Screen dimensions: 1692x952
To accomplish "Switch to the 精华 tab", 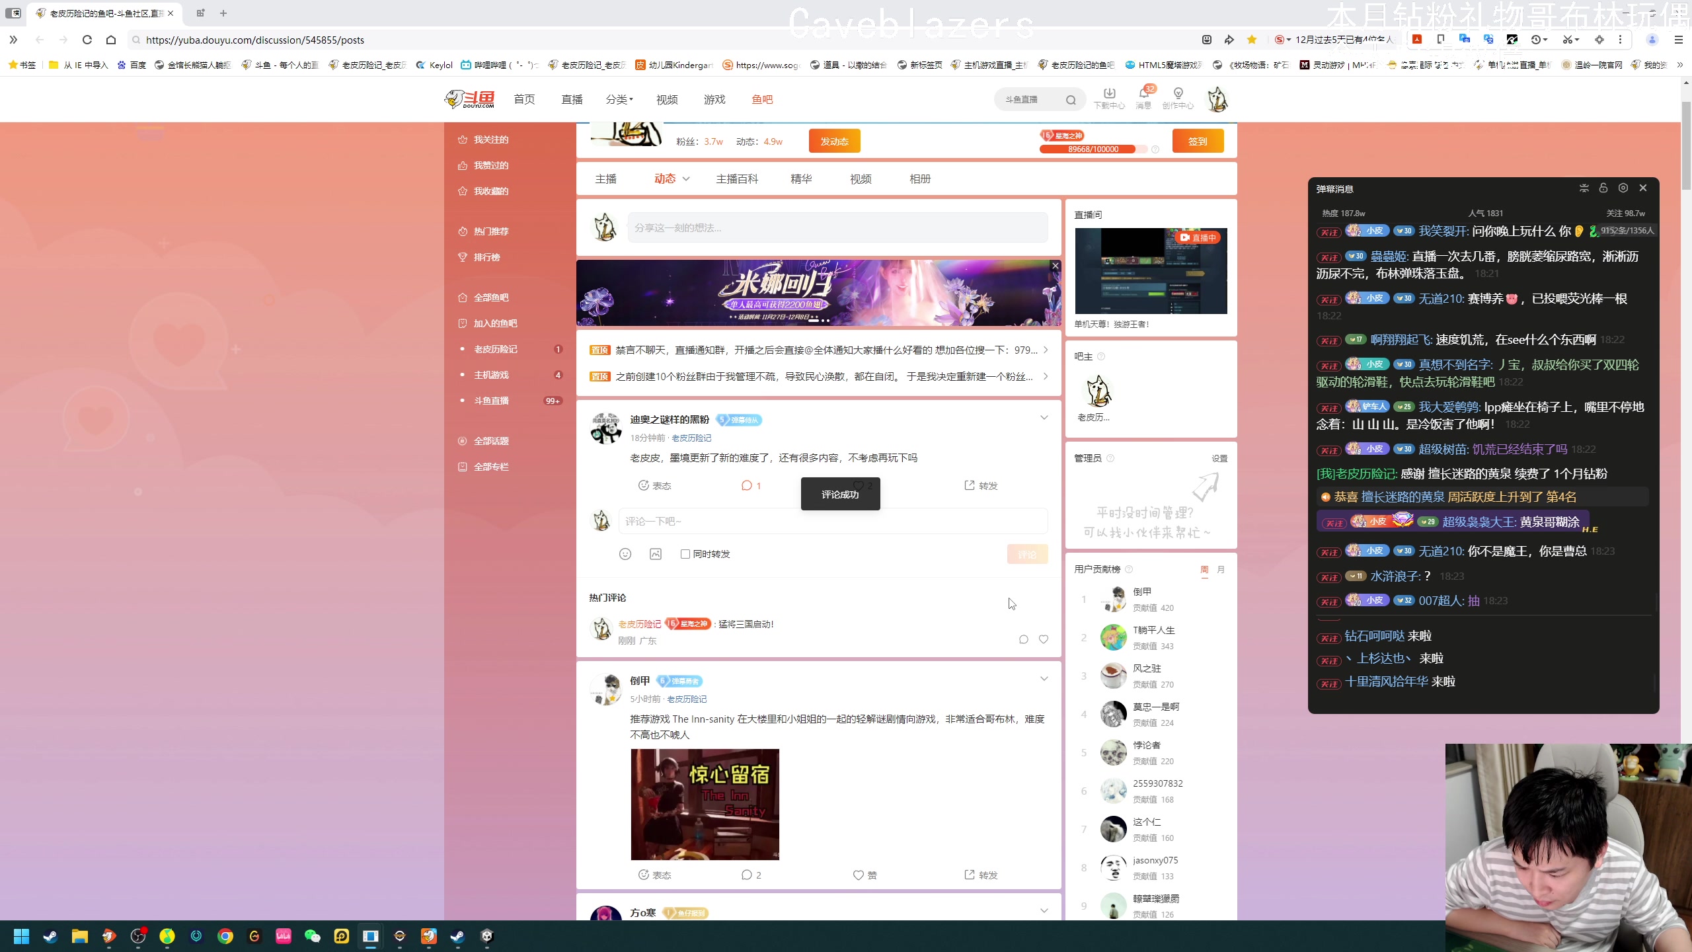I will (801, 179).
